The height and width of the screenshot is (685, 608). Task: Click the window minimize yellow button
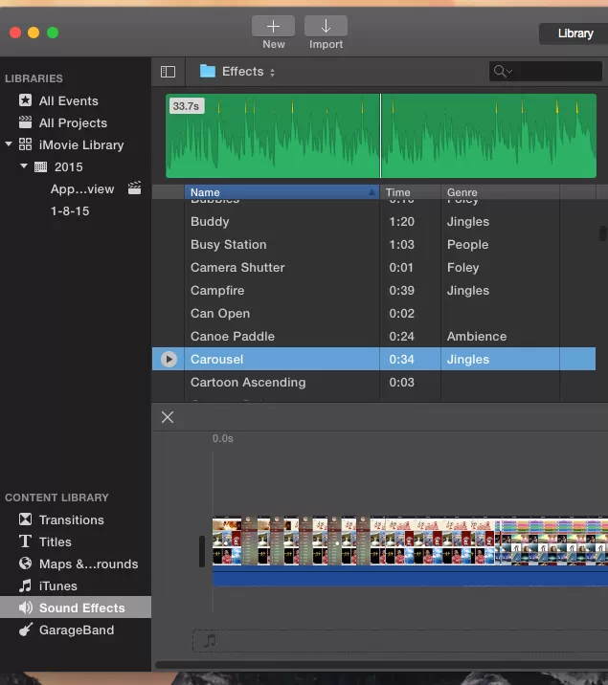point(34,33)
